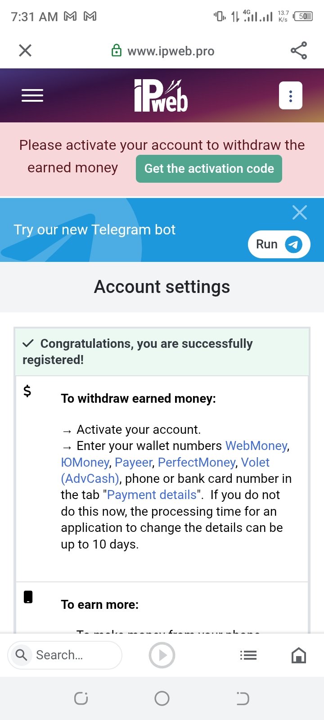The height and width of the screenshot is (720, 324).
Task: Open the WebMoney link
Action: (x=256, y=446)
